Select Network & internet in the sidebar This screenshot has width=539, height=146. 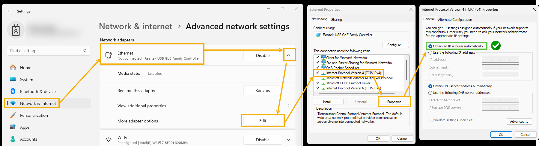pyautogui.click(x=48, y=103)
